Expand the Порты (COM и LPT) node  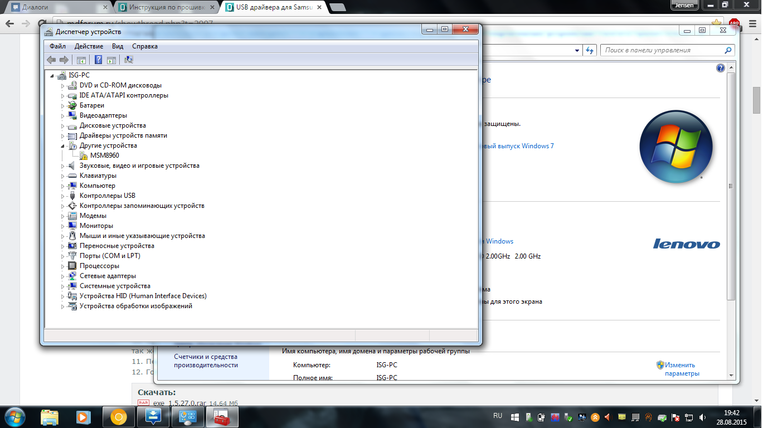coord(63,256)
